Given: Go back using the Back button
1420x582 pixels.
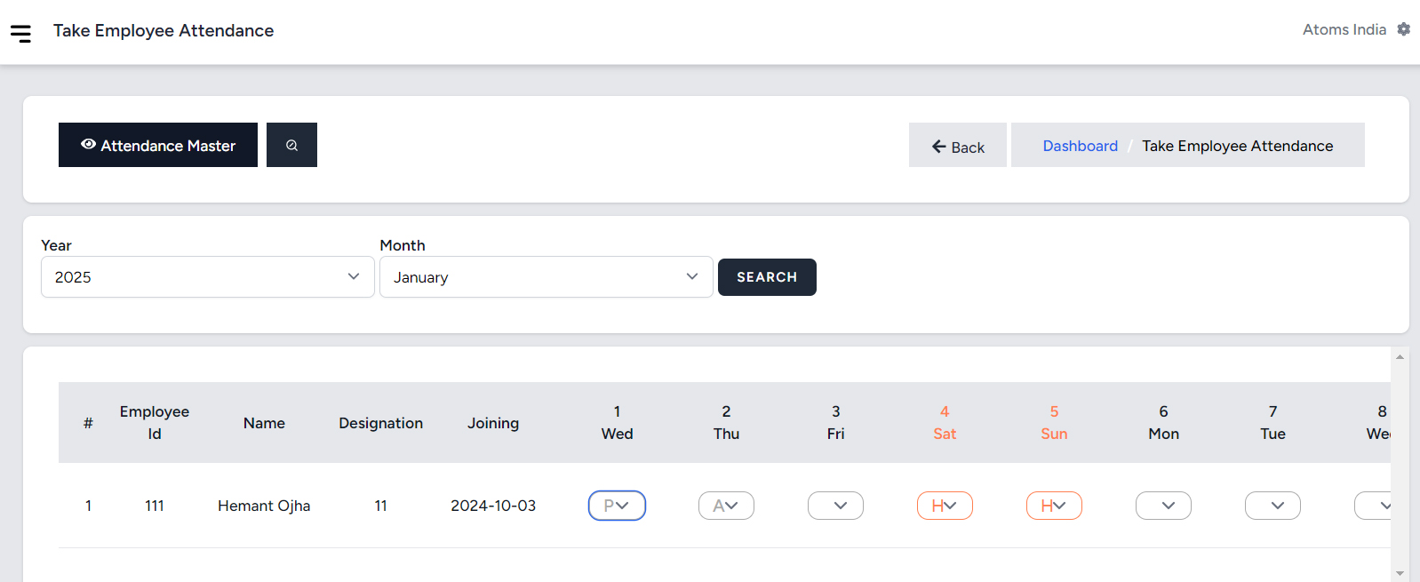Looking at the screenshot, I should click(x=957, y=147).
